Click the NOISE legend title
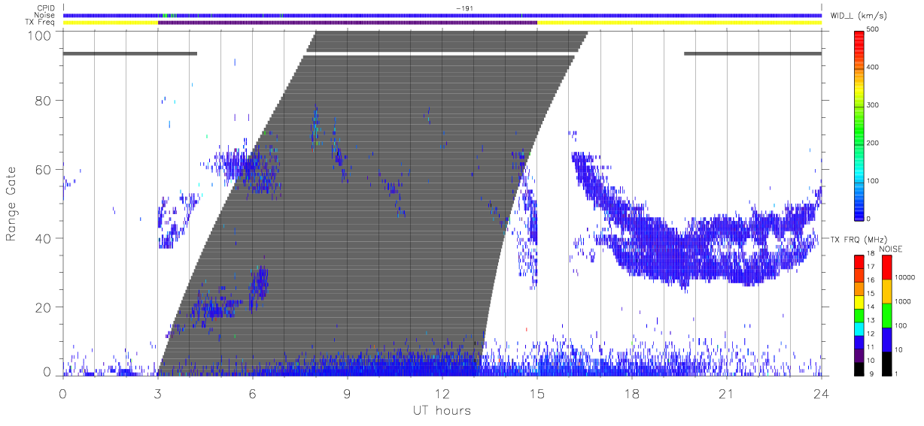924x426 pixels. 891,249
